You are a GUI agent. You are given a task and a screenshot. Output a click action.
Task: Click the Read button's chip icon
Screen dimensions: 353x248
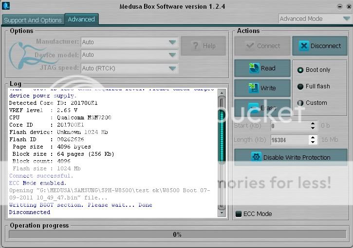tap(254, 68)
